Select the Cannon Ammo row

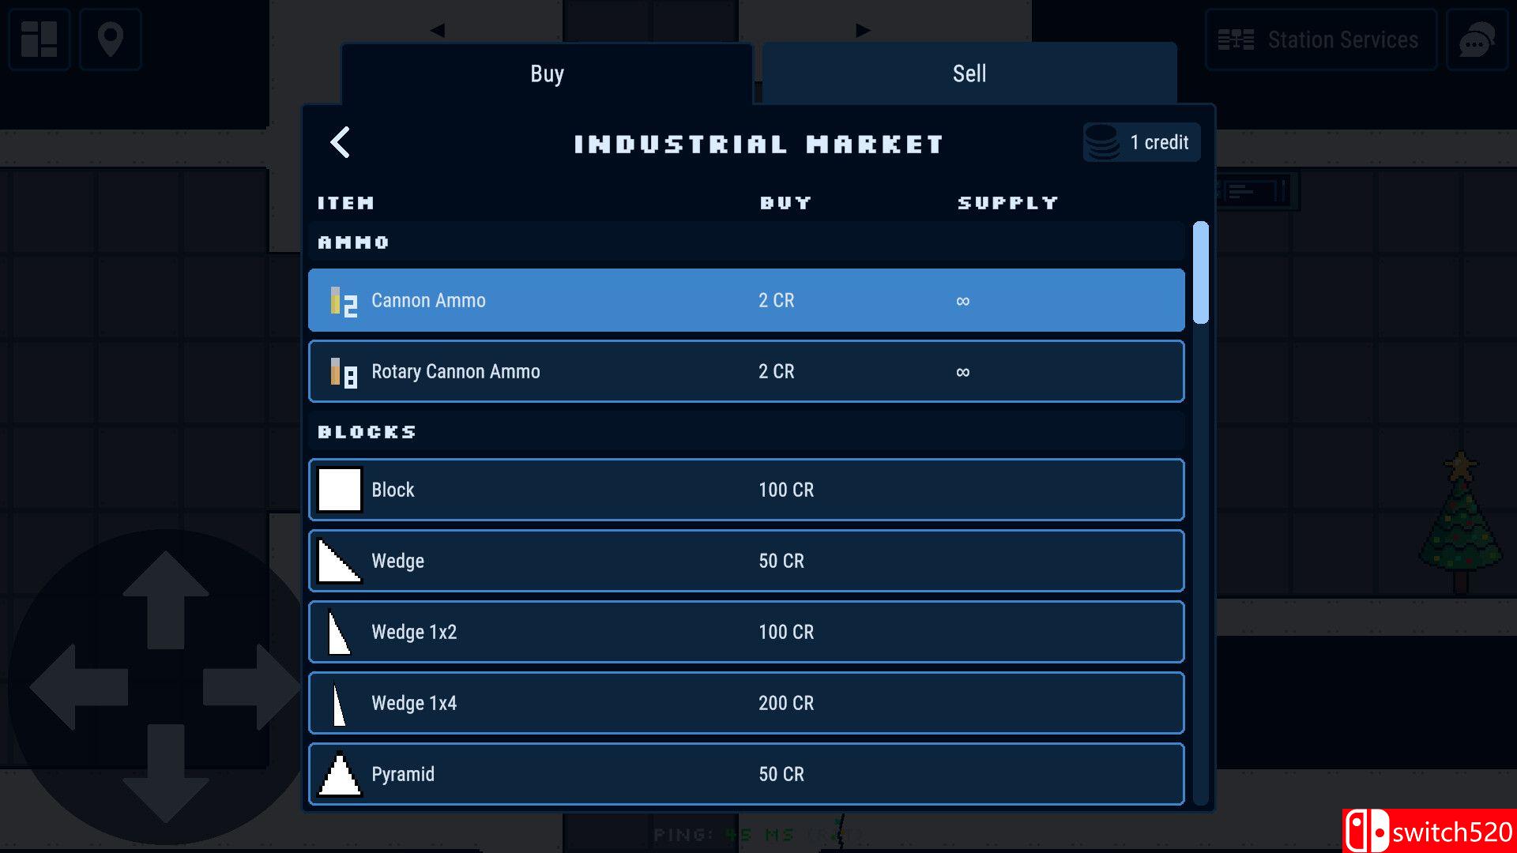click(746, 300)
